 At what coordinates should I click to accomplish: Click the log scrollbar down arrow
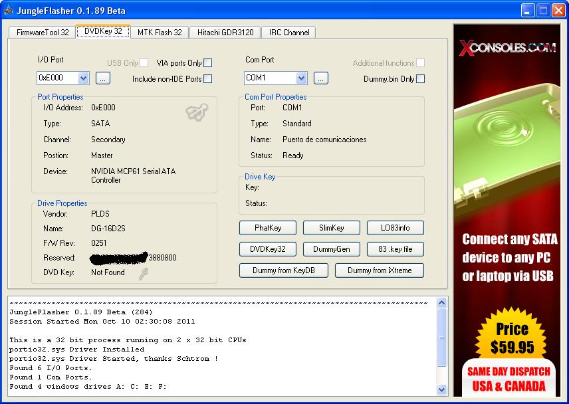click(x=441, y=390)
